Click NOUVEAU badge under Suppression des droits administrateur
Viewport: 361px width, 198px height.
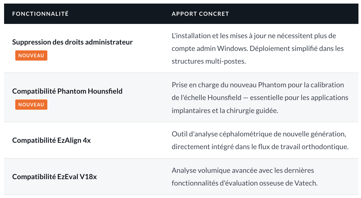pos(31,55)
